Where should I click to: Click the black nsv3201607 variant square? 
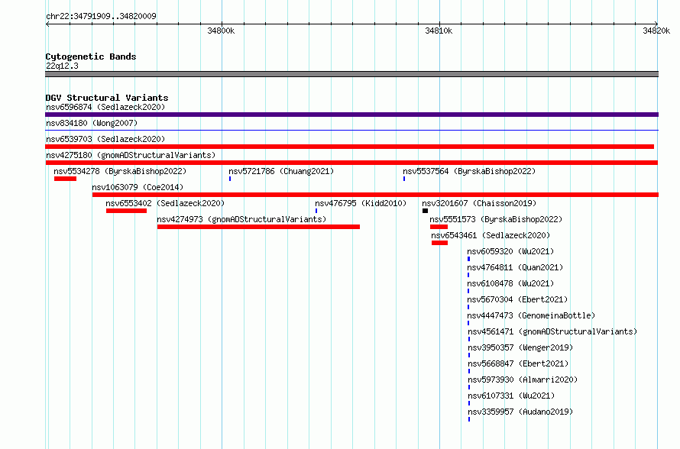[x=425, y=211]
